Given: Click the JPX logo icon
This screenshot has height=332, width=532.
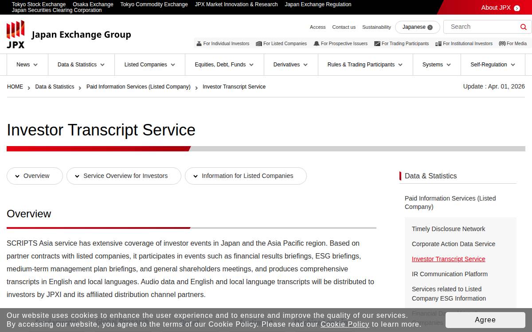Looking at the screenshot, I should coord(16,34).
